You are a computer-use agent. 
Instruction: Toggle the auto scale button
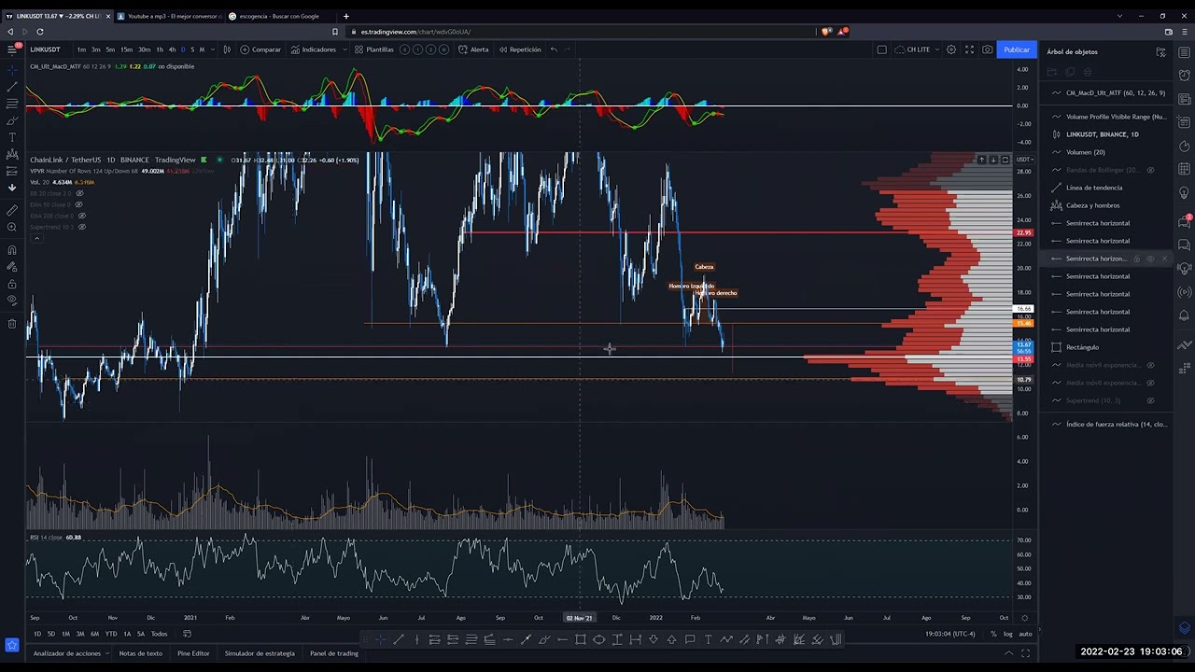click(x=1025, y=634)
